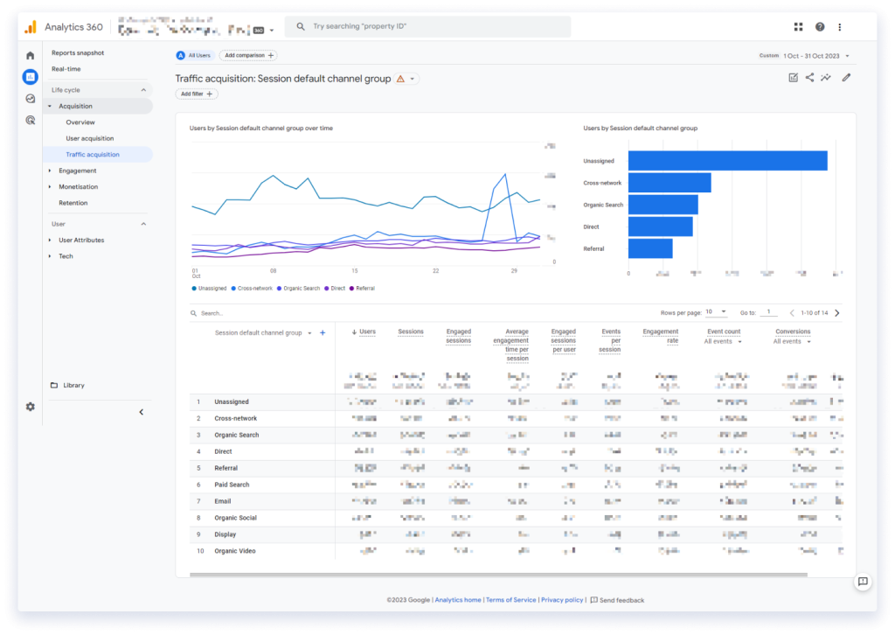Open the Privacy policy link
This screenshot has width=895, height=635.
click(562, 599)
